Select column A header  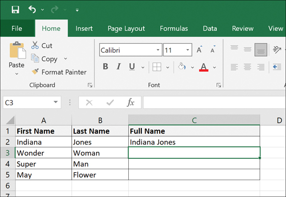(44, 120)
